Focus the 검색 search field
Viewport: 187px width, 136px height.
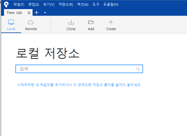point(79,69)
